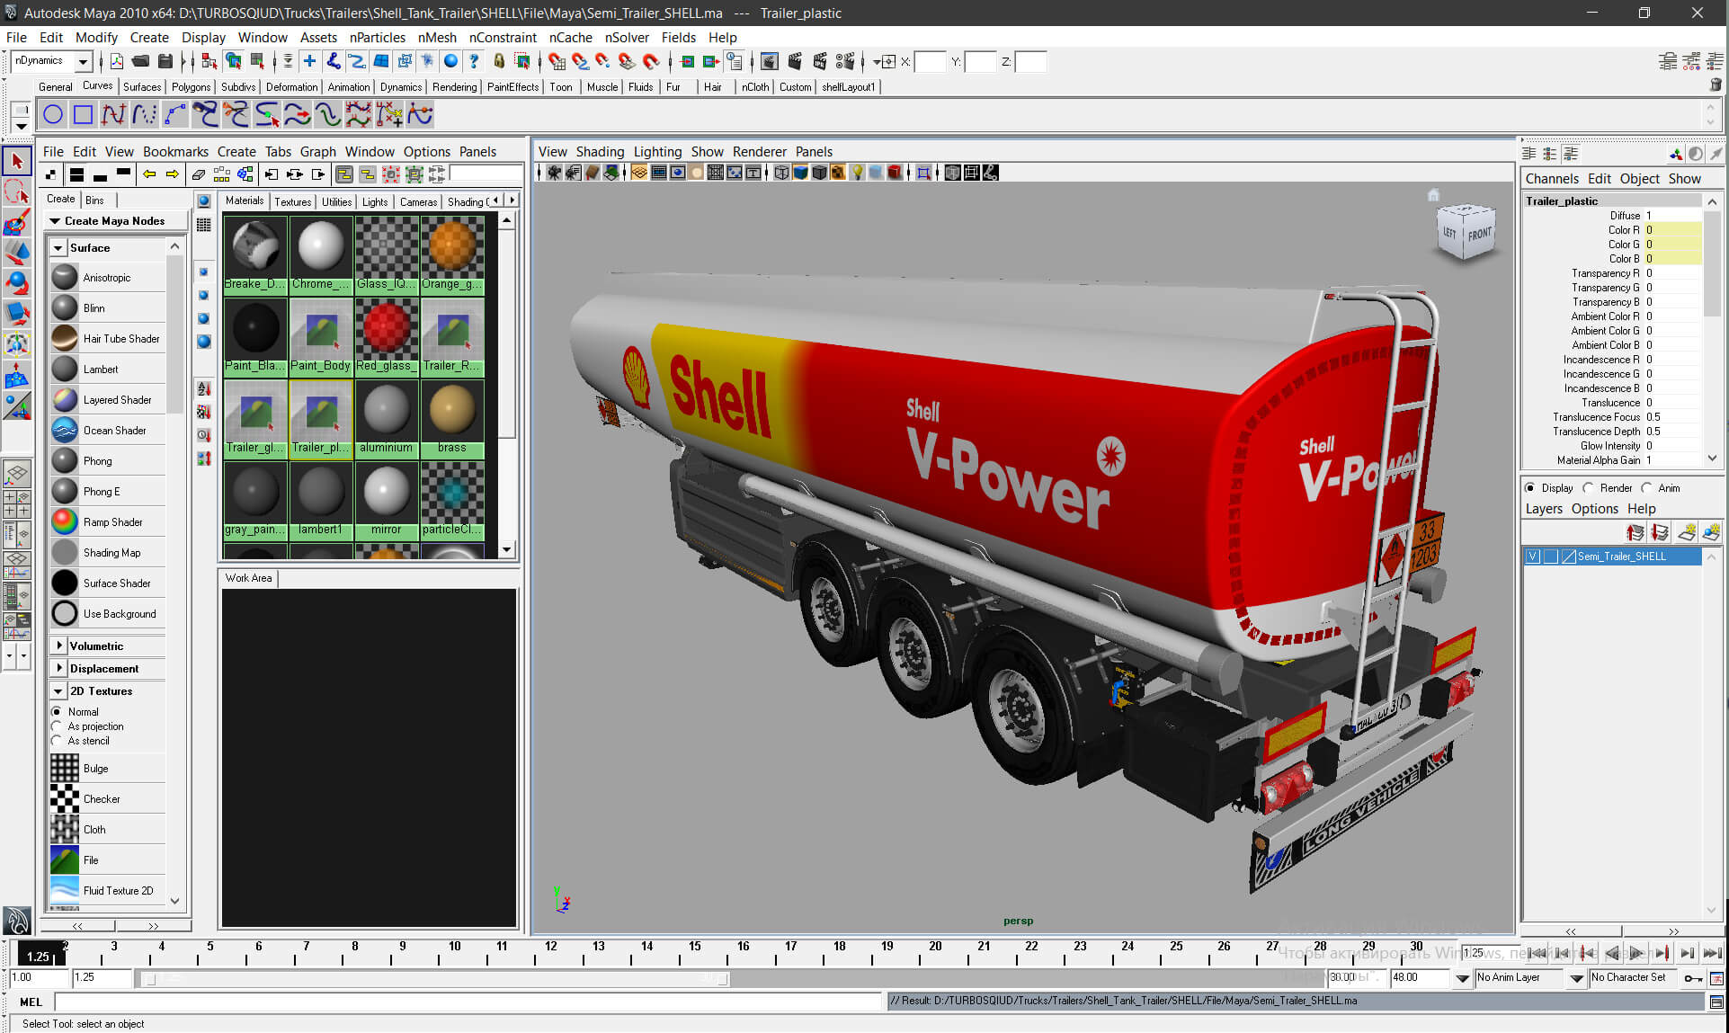Click the Color R value field
1729x1033 pixels.
tap(1672, 230)
